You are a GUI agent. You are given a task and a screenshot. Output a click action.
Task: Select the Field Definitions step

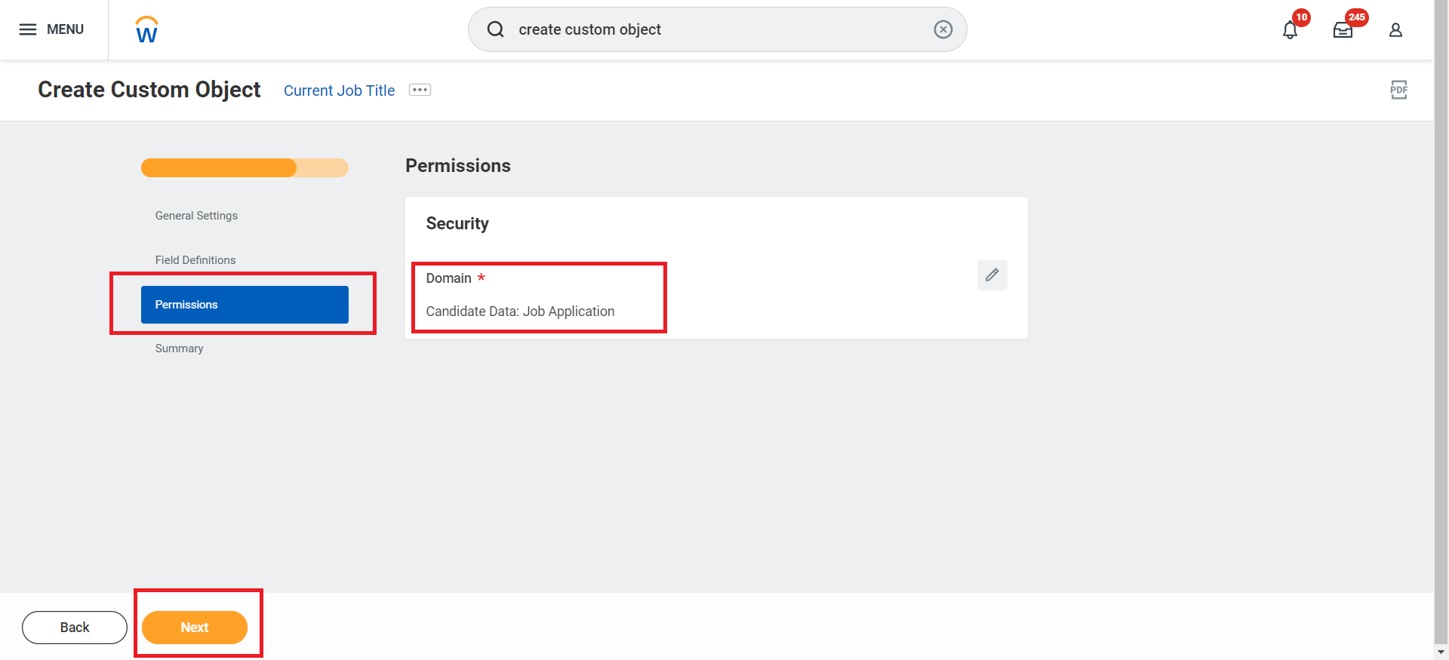coord(195,259)
